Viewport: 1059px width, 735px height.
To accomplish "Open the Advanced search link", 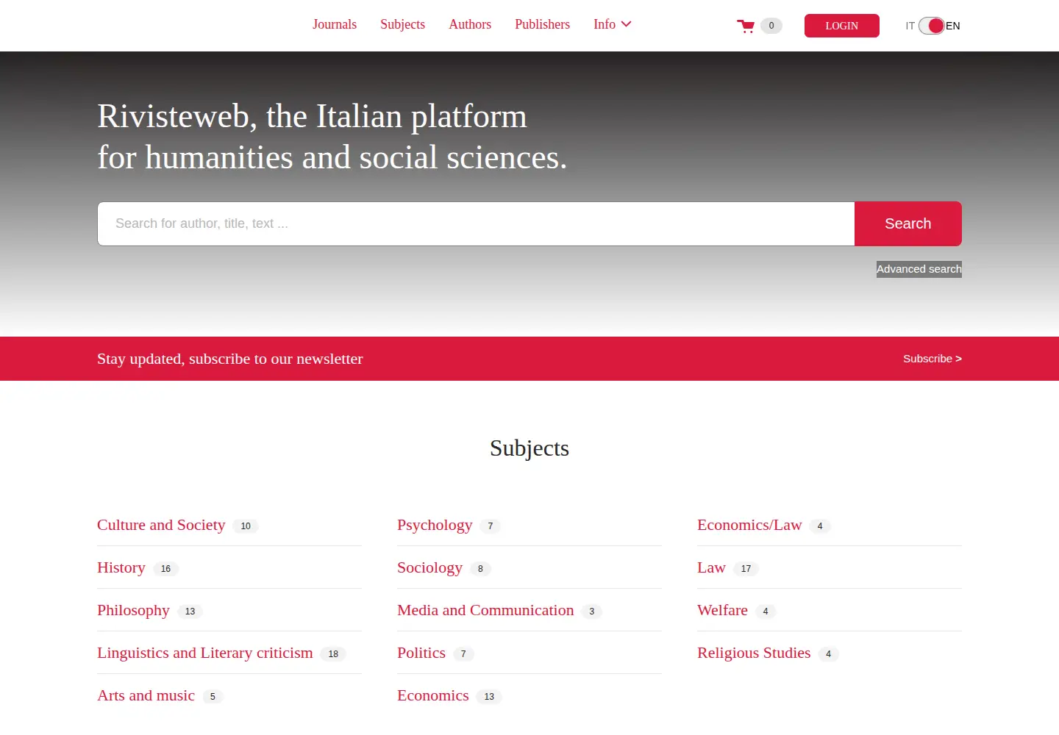I will click(919, 269).
